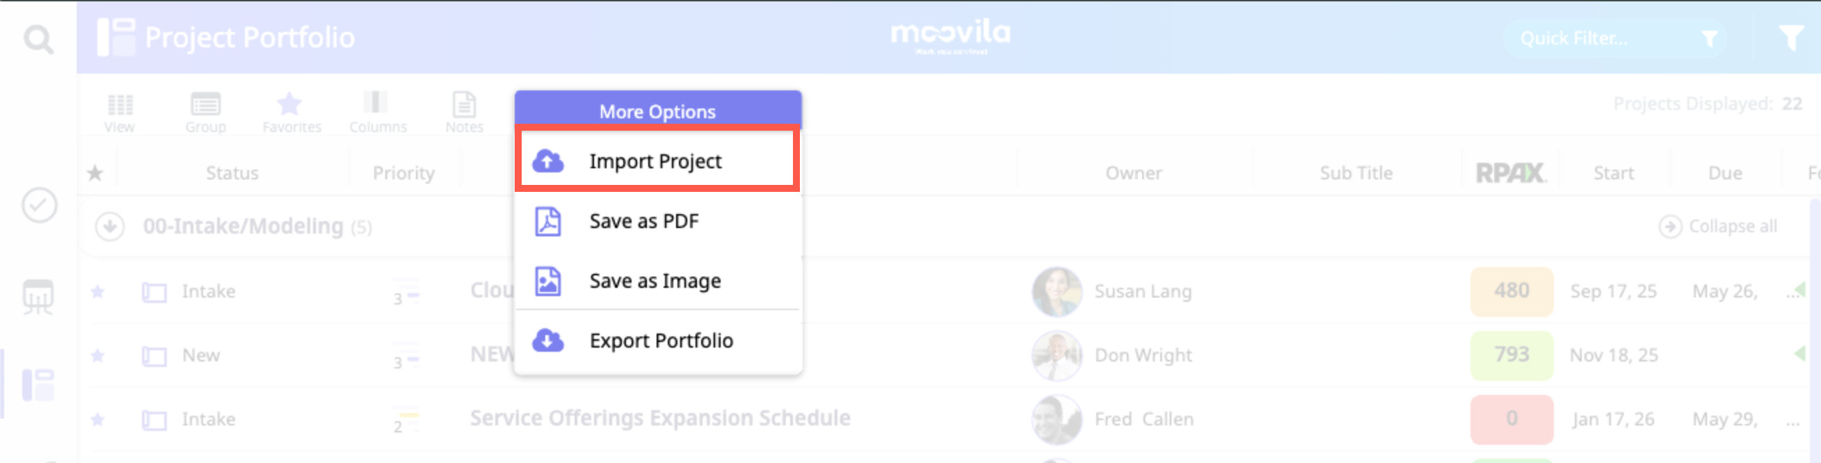Click the Group toolbar icon
Image resolution: width=1821 pixels, height=463 pixels.
pyautogui.click(x=205, y=112)
